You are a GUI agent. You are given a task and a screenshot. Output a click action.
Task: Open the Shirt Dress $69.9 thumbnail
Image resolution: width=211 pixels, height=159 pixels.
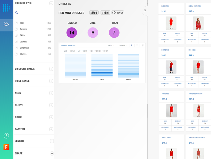click(171, 67)
